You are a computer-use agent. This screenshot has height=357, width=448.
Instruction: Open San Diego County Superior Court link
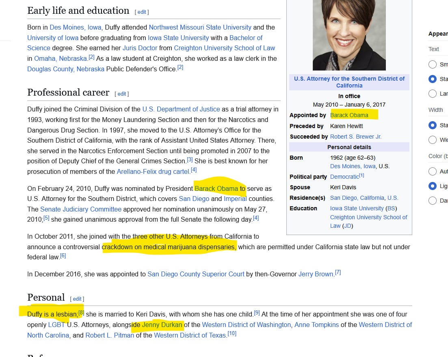point(196,274)
